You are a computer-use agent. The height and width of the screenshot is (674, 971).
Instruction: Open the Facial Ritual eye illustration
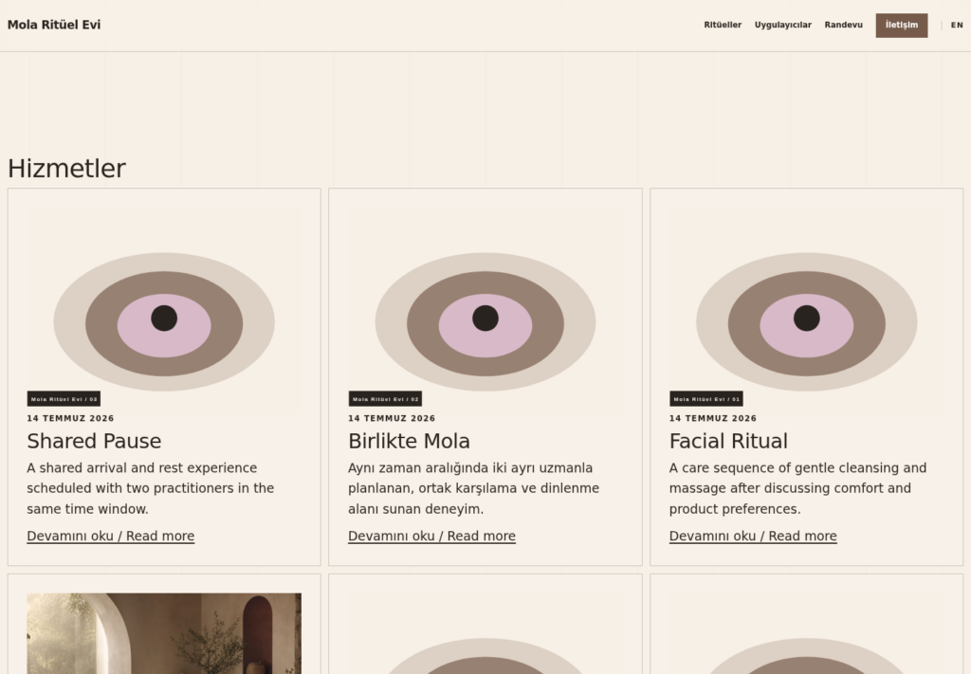(x=806, y=310)
